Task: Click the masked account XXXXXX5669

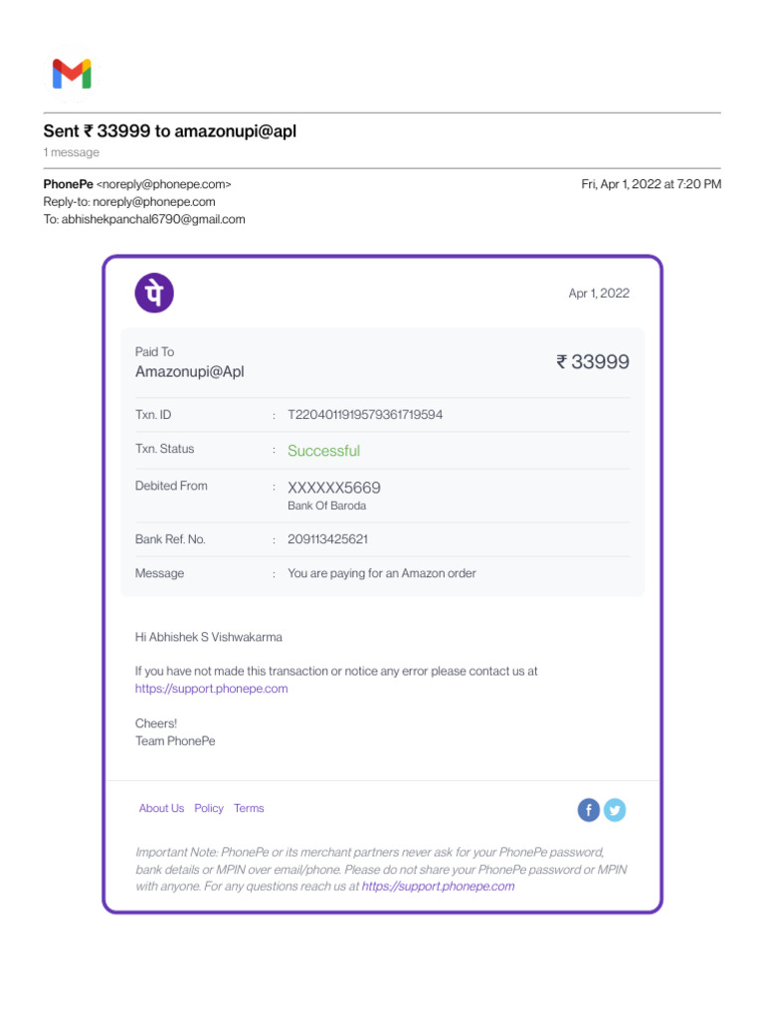Action: 334,488
